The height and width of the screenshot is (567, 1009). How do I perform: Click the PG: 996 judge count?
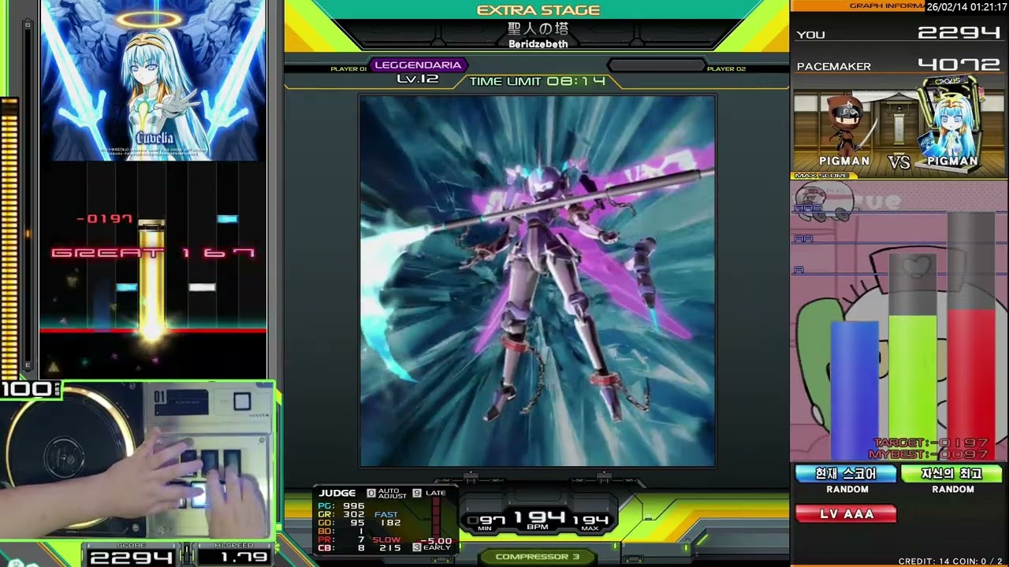tap(341, 506)
